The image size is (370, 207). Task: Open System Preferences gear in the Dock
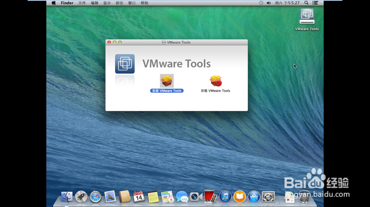[268, 196]
